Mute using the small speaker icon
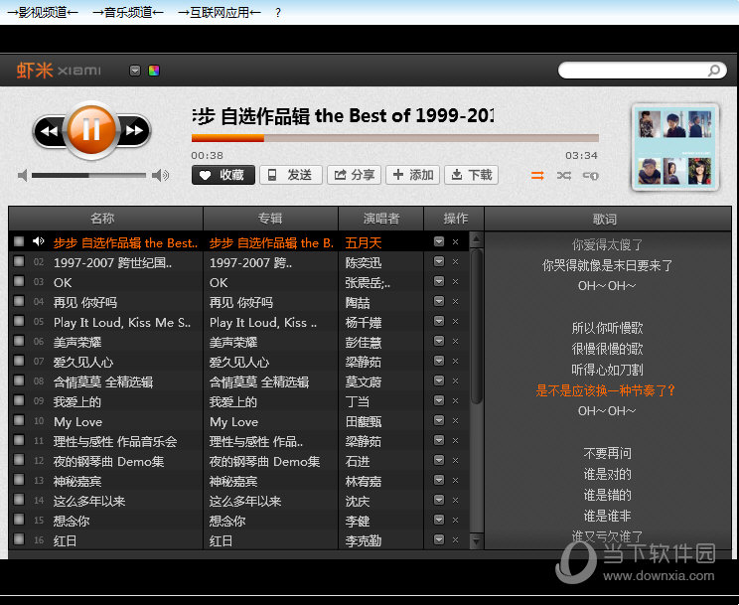Viewport: 739px width, 605px height. click(23, 176)
